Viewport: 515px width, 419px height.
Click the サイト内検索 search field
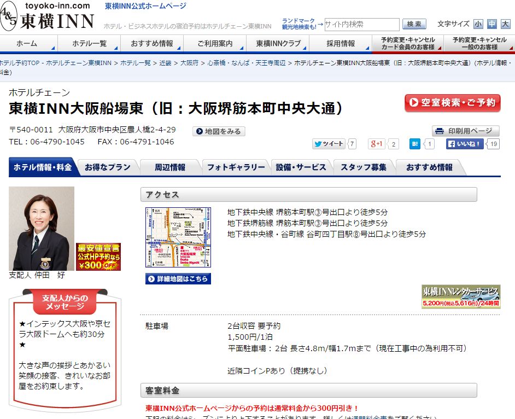[361, 25]
